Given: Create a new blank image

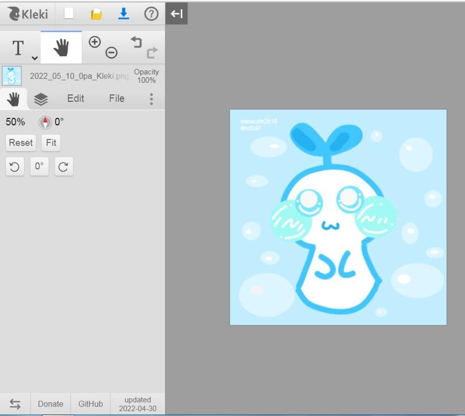Looking at the screenshot, I should coord(69,13).
